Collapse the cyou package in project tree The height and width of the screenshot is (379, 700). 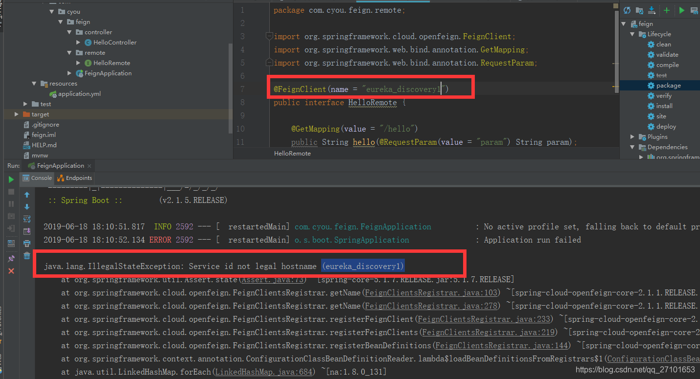click(51, 12)
